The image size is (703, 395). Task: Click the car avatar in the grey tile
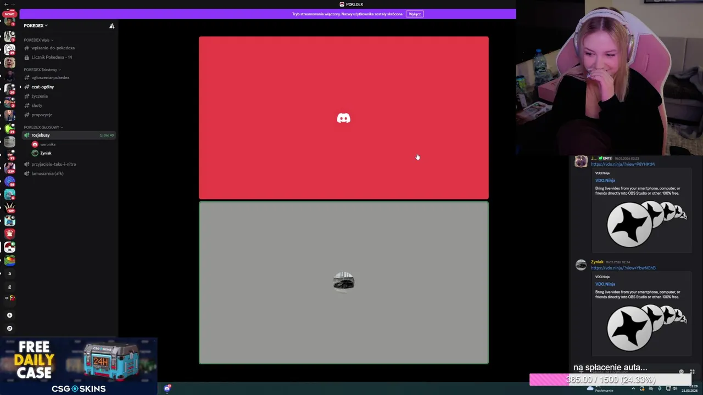click(x=344, y=282)
